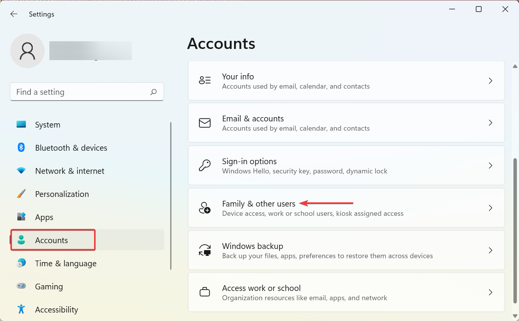Expand Sign-in options chevron
Screen dimensions: 519x321
(x=490, y=165)
